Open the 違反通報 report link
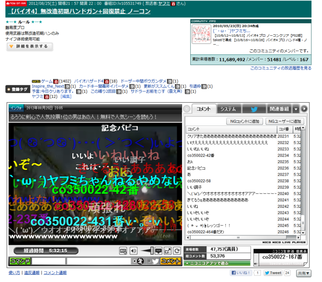 click(x=32, y=273)
